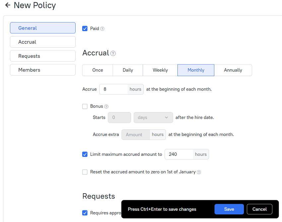Switch to the Accrual sidebar section
The width and height of the screenshot is (282, 222).
[x=43, y=42]
